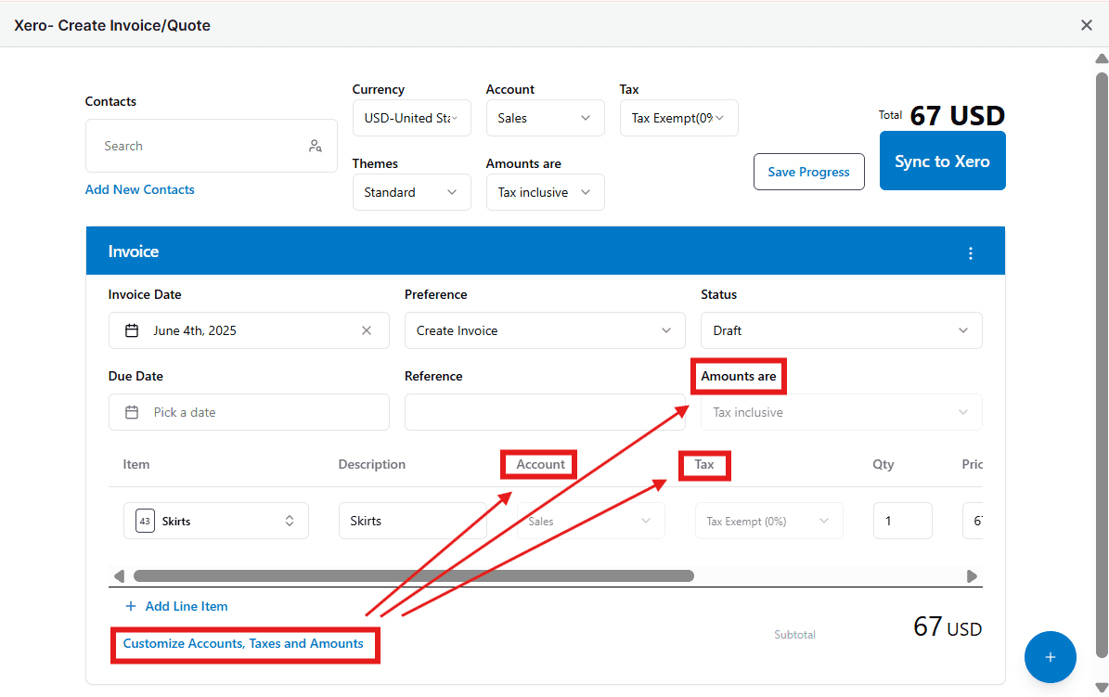
Task: Click the Save Progress button
Action: tap(808, 172)
